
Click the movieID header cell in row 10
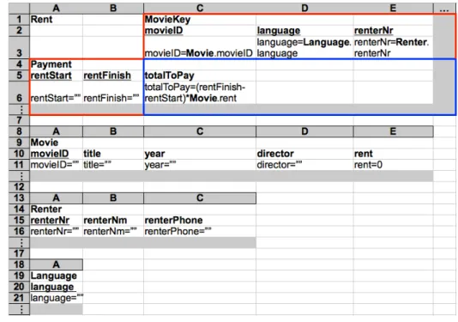pyautogui.click(x=56, y=154)
